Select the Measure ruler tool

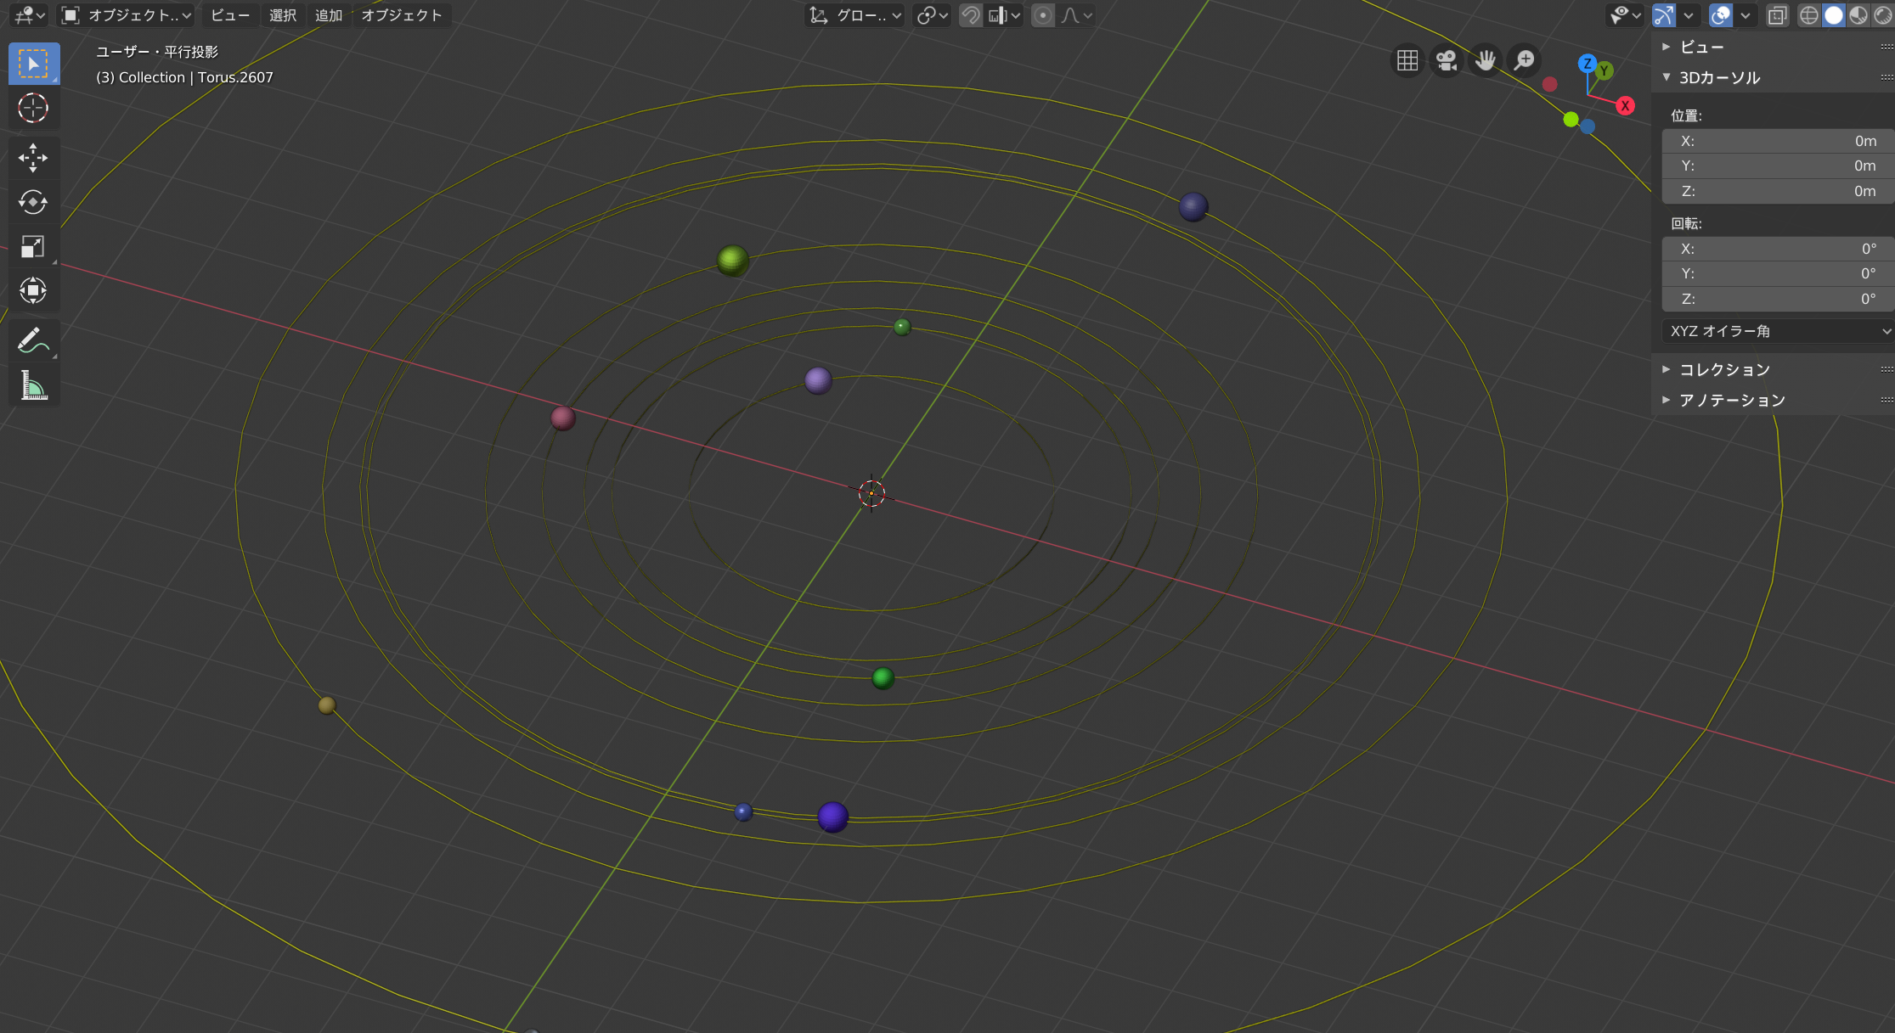(x=33, y=386)
